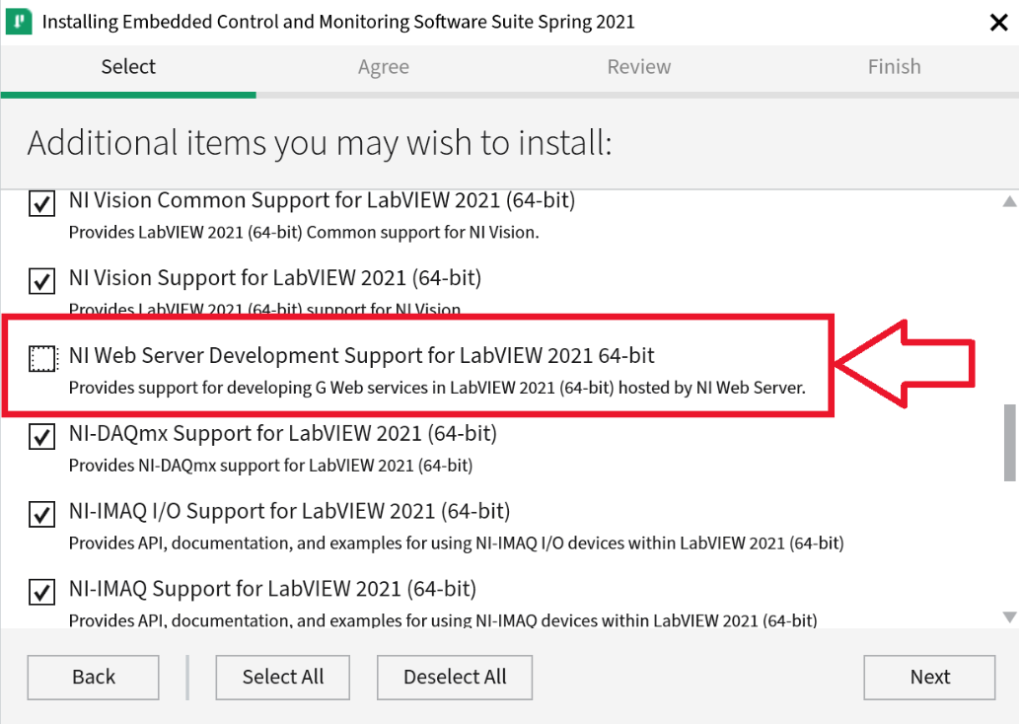Image resolution: width=1019 pixels, height=724 pixels.
Task: Proceed with the Next button
Action: pyautogui.click(x=929, y=677)
